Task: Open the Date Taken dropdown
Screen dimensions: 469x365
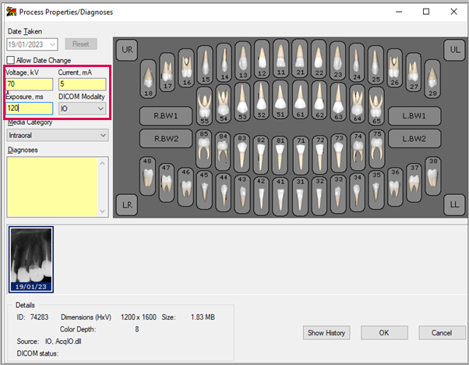Action: point(52,44)
